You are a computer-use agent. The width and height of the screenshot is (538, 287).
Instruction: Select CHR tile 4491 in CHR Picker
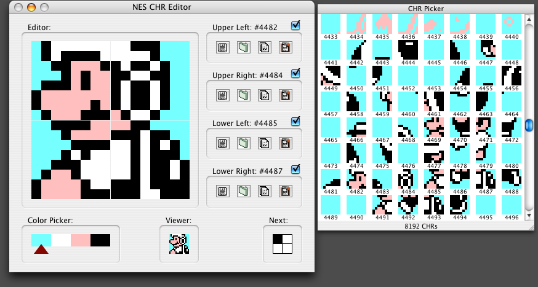[x=382, y=205]
